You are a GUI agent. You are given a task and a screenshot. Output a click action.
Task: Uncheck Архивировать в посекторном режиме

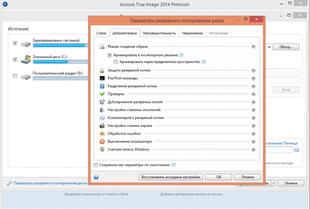point(110,55)
